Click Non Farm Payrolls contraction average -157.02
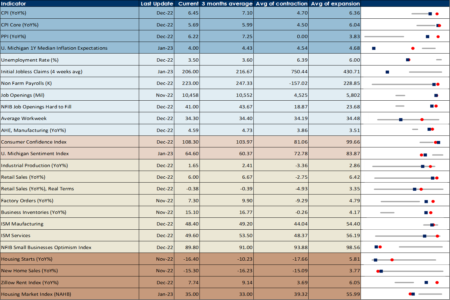The image size is (450, 300). (x=298, y=83)
